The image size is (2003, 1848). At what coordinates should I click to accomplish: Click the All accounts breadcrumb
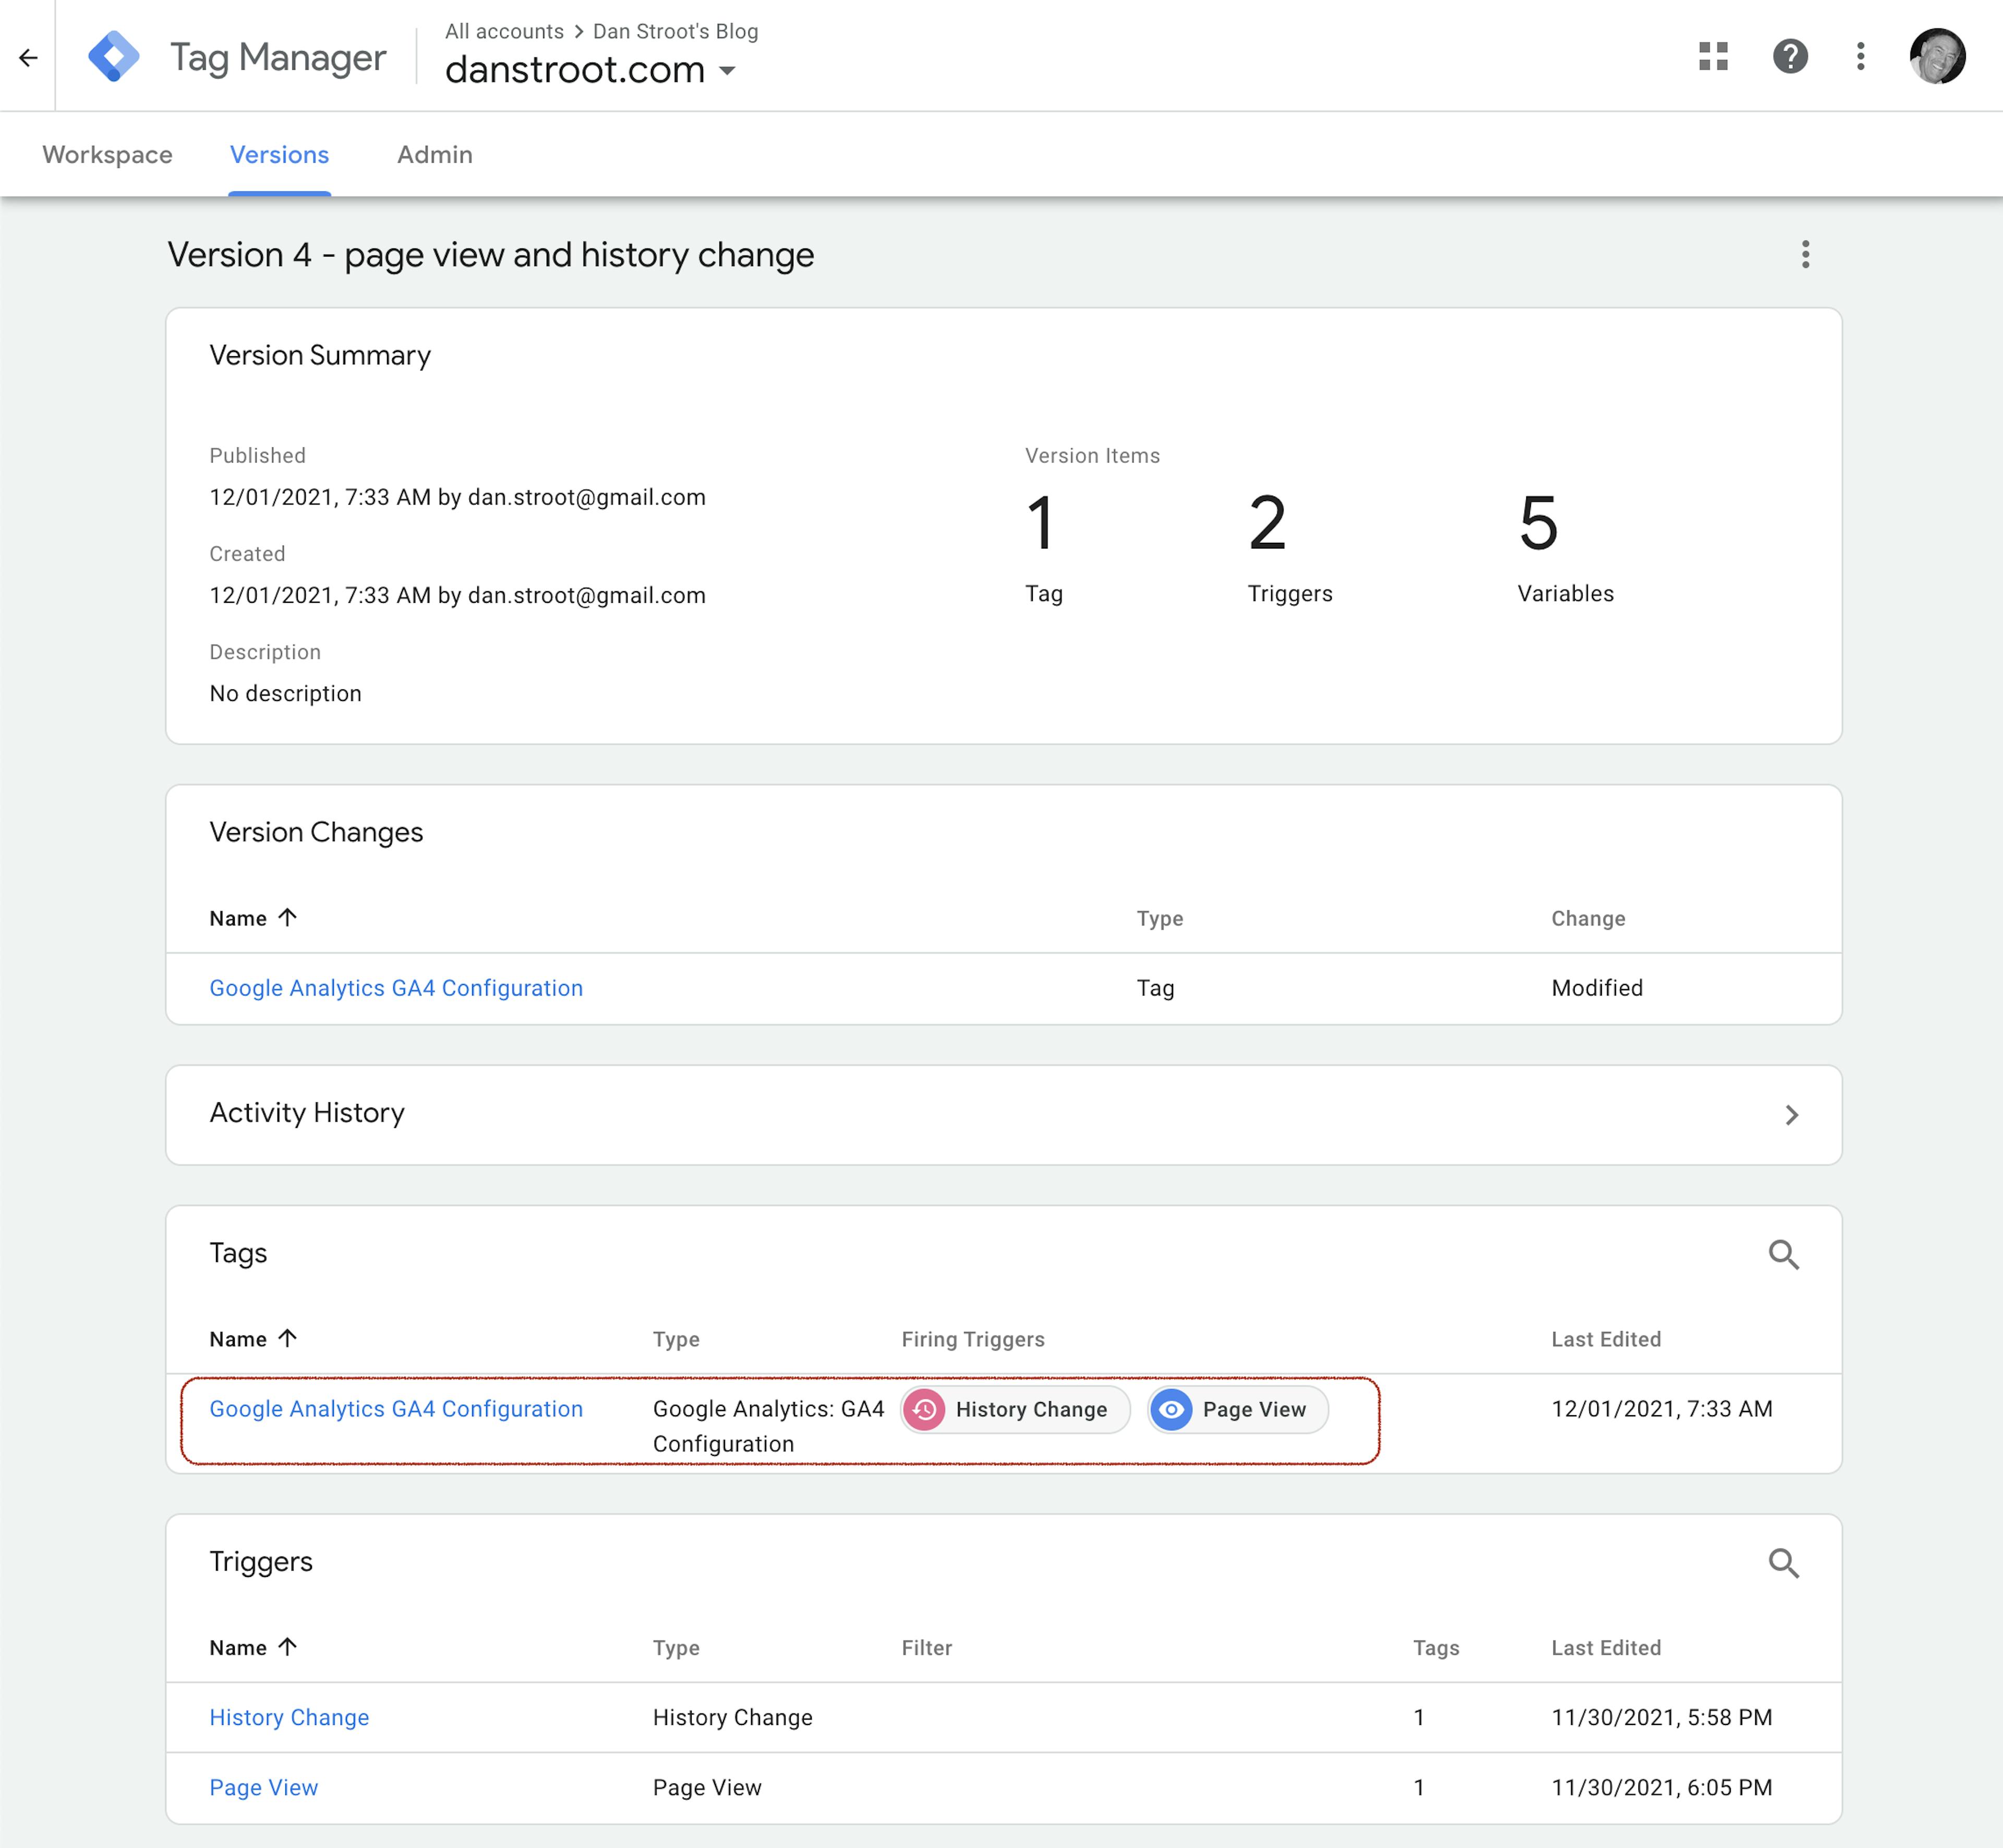coord(504,31)
